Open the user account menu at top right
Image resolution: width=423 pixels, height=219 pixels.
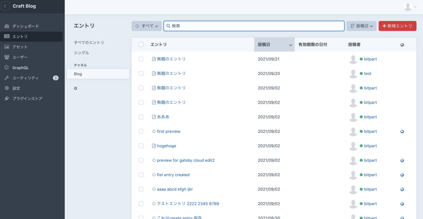tap(410, 6)
